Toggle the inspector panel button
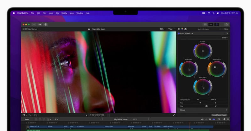Viewport: 251px width, 131px height. [x=217, y=24]
